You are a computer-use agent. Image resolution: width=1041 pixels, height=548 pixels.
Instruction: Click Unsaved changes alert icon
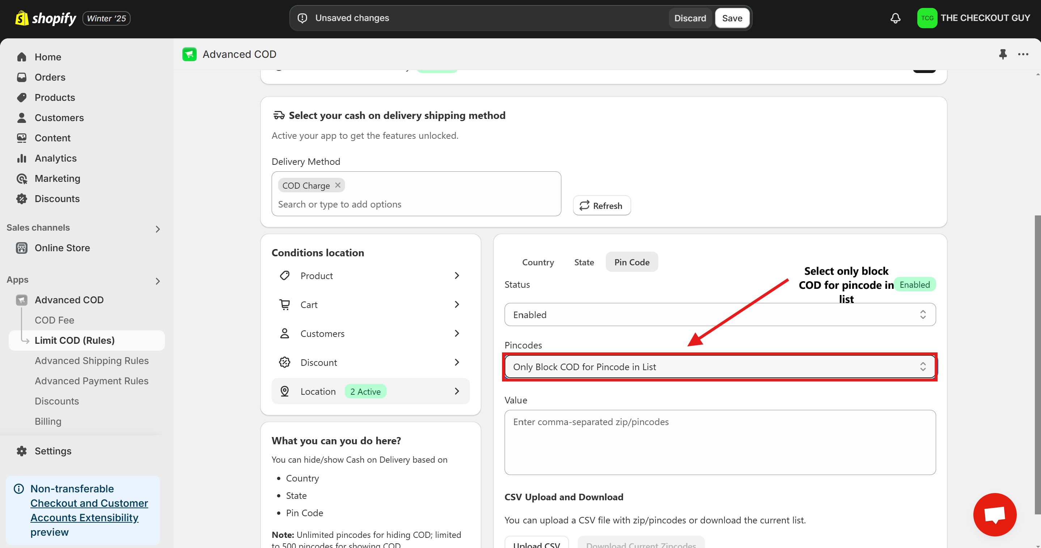302,18
